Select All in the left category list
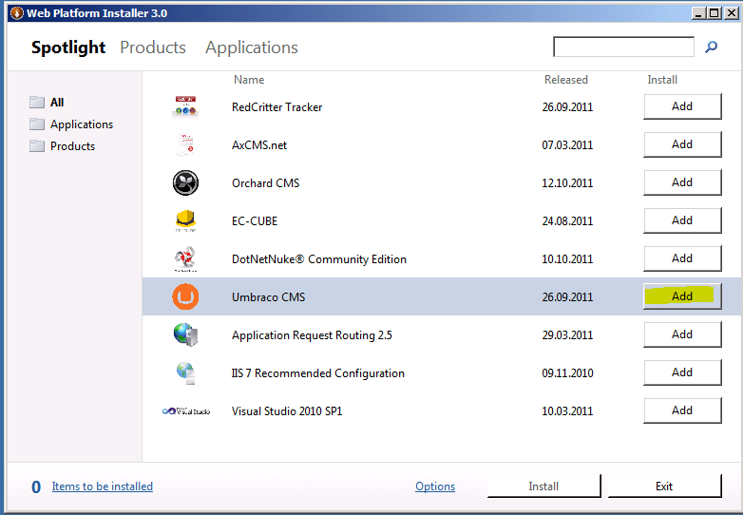This screenshot has height=515, width=743. [57, 103]
